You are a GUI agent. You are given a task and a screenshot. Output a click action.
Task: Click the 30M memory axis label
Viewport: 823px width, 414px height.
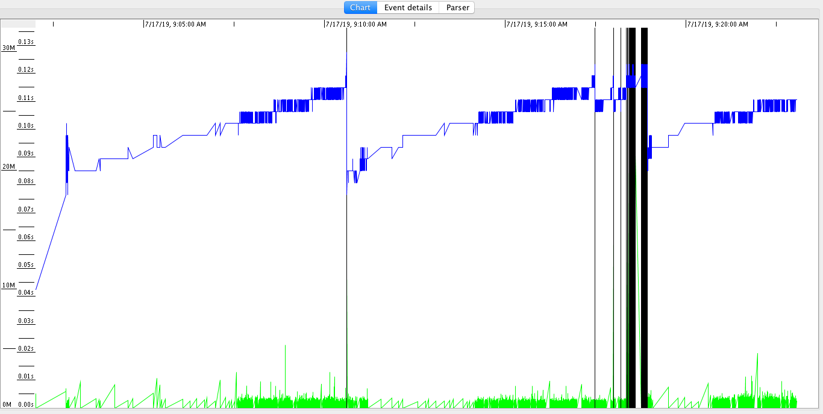[x=8, y=48]
